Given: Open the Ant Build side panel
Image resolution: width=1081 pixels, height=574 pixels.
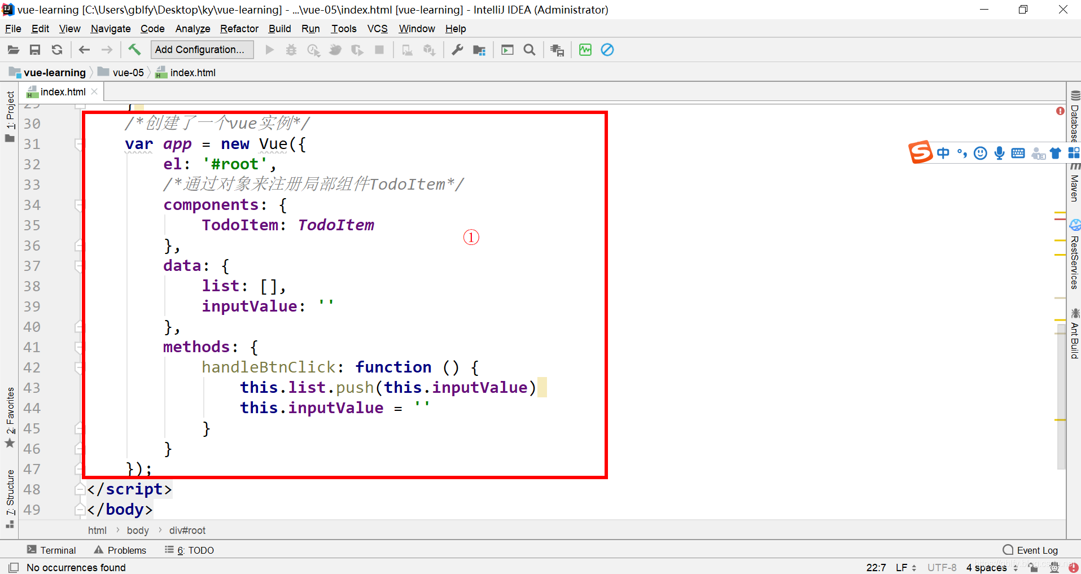Looking at the screenshot, I should pyautogui.click(x=1074, y=334).
